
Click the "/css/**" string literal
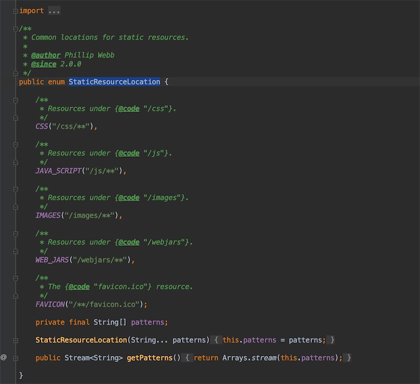[71, 126]
